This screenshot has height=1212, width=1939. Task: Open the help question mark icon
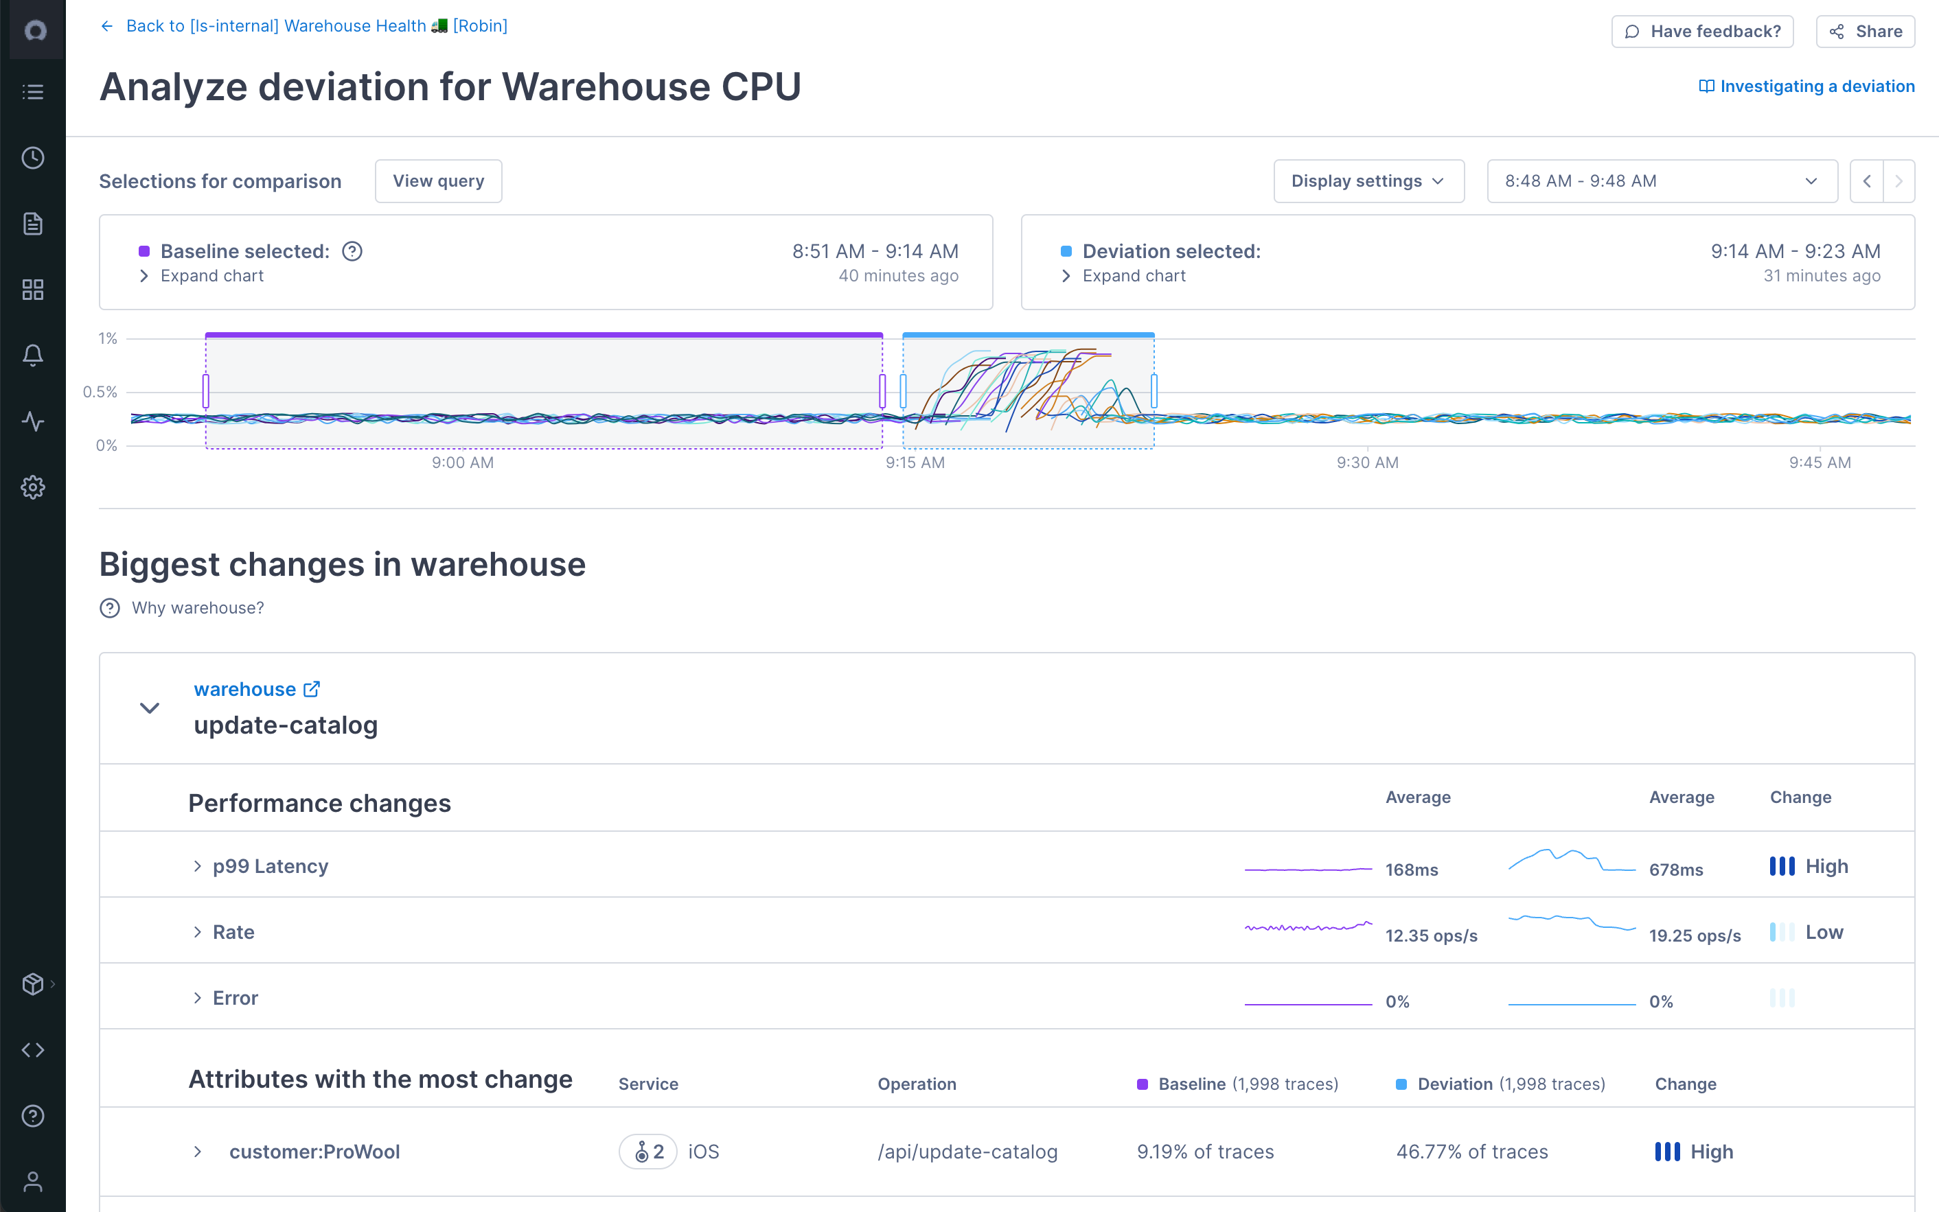point(33,1116)
